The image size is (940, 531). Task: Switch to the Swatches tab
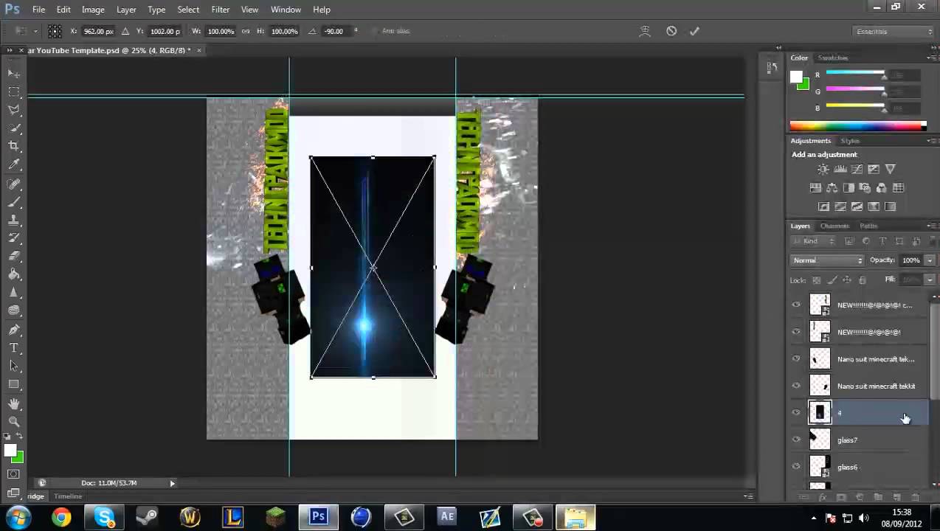tap(833, 58)
